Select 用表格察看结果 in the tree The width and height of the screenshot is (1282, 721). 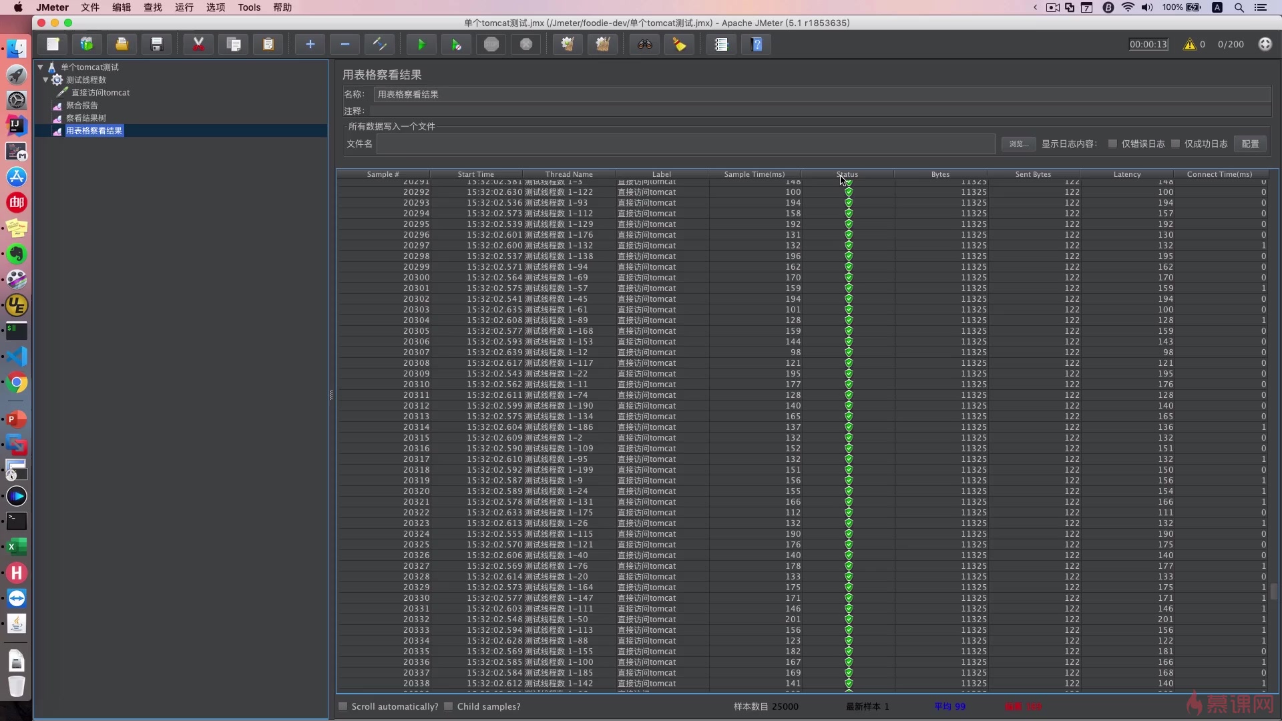[94, 131]
